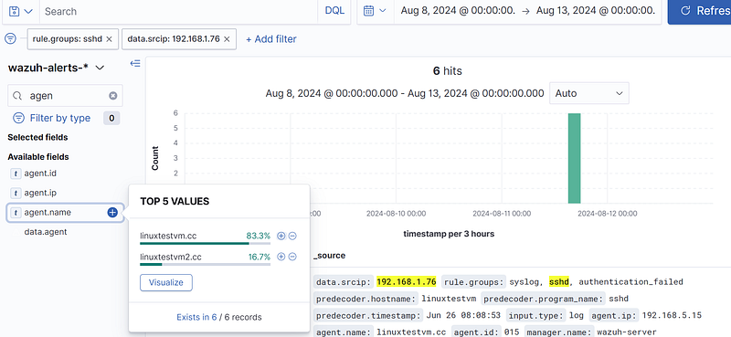The width and height of the screenshot is (731, 337).
Task: Click the filter type count badge 0
Action: click(111, 119)
